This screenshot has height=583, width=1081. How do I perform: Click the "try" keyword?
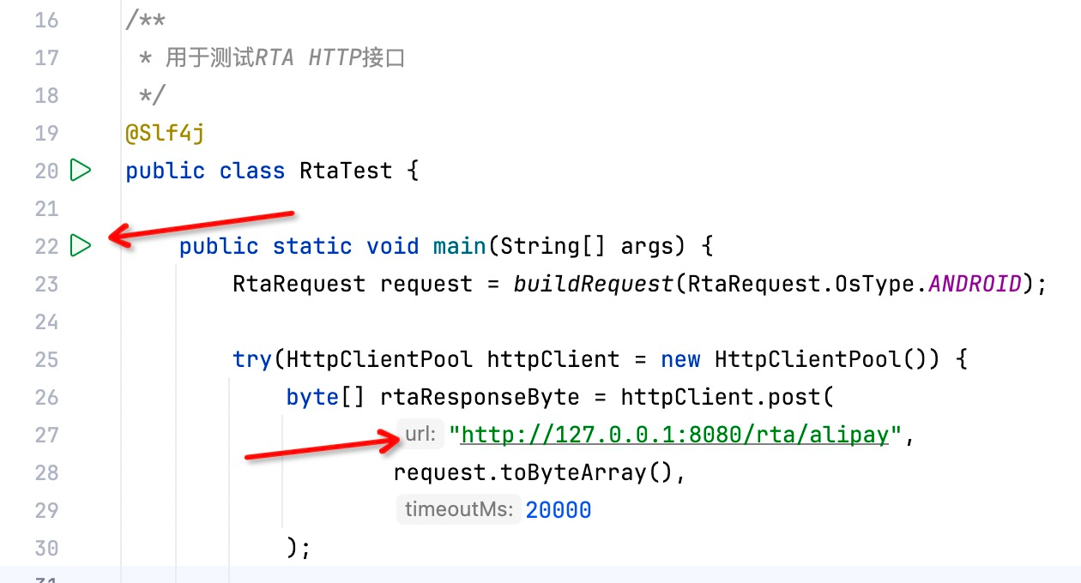click(x=252, y=359)
